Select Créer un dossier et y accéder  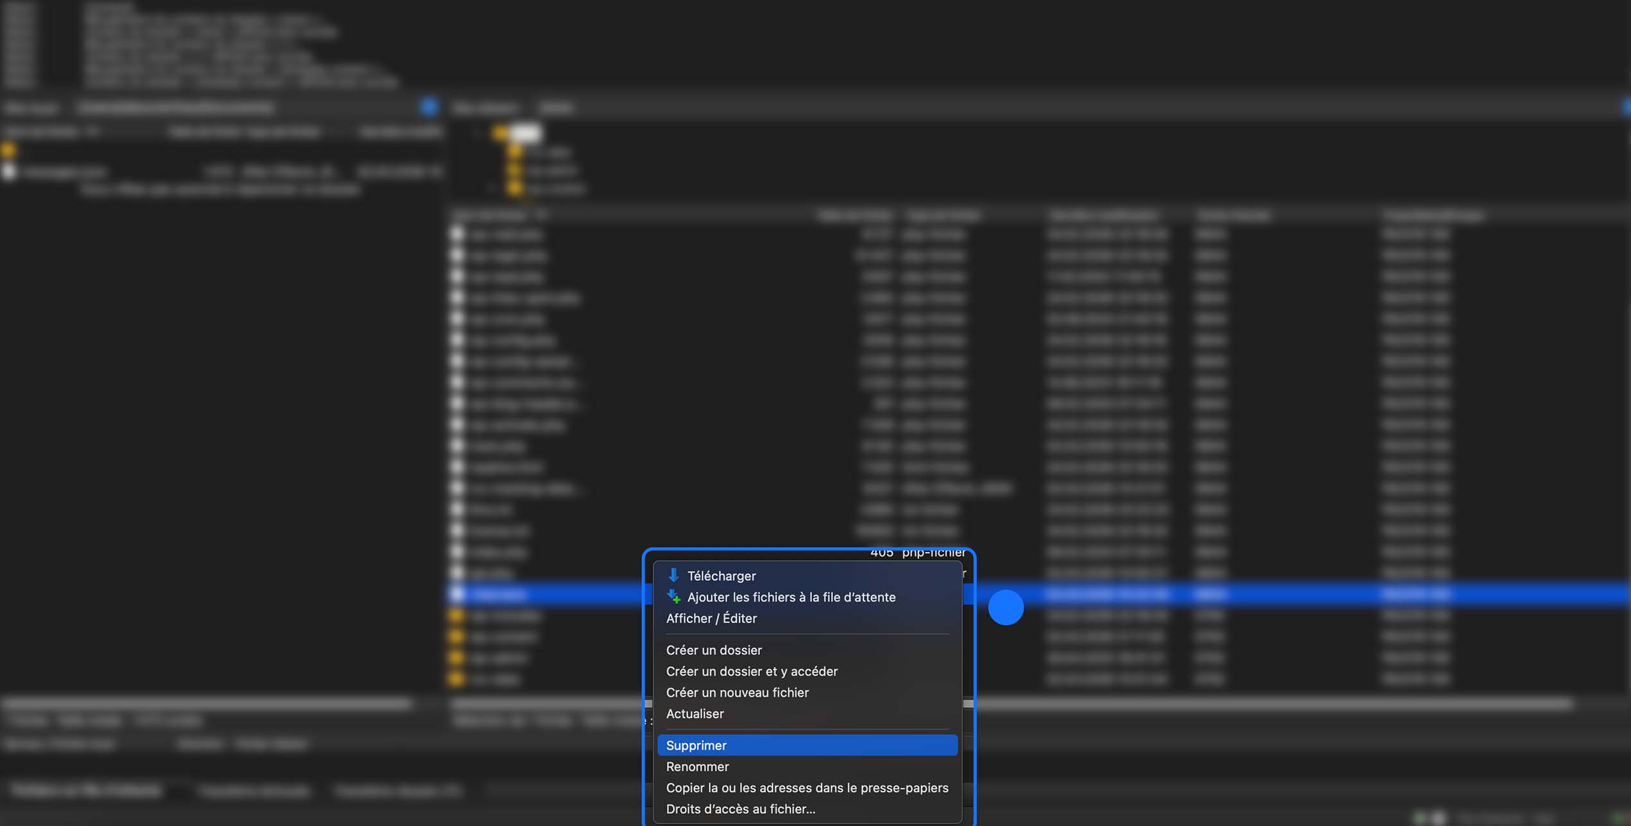[752, 671]
